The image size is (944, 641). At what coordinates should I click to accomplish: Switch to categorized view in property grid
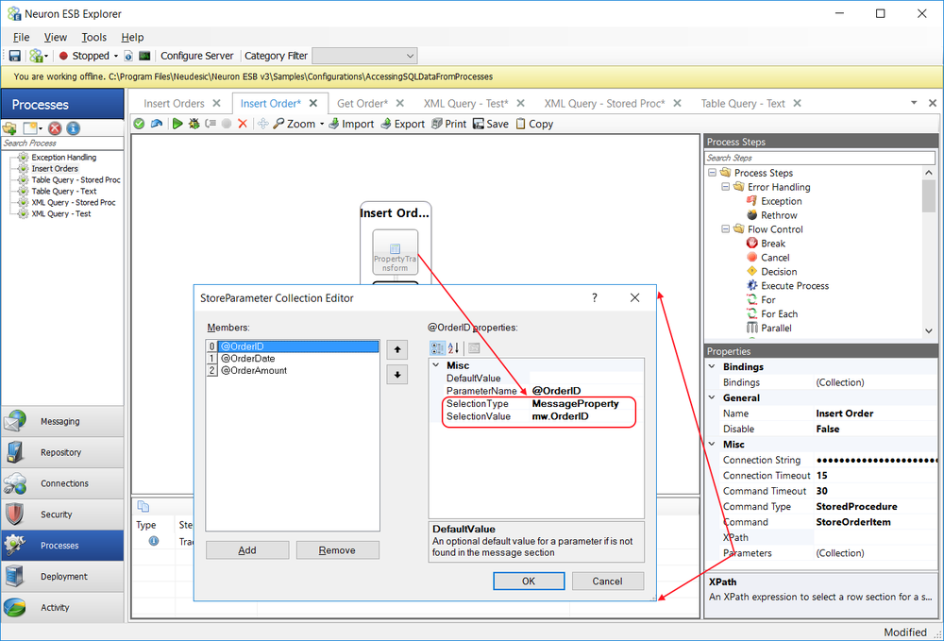(x=438, y=348)
